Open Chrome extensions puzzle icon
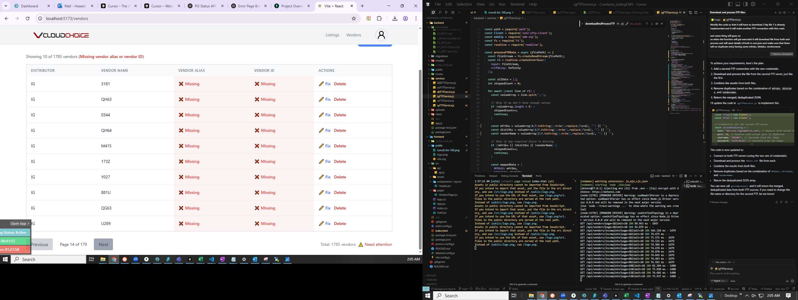Viewport: 798px width, 300px height. point(379,18)
